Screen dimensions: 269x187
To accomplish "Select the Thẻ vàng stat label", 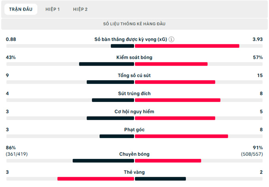I will click(134, 172).
